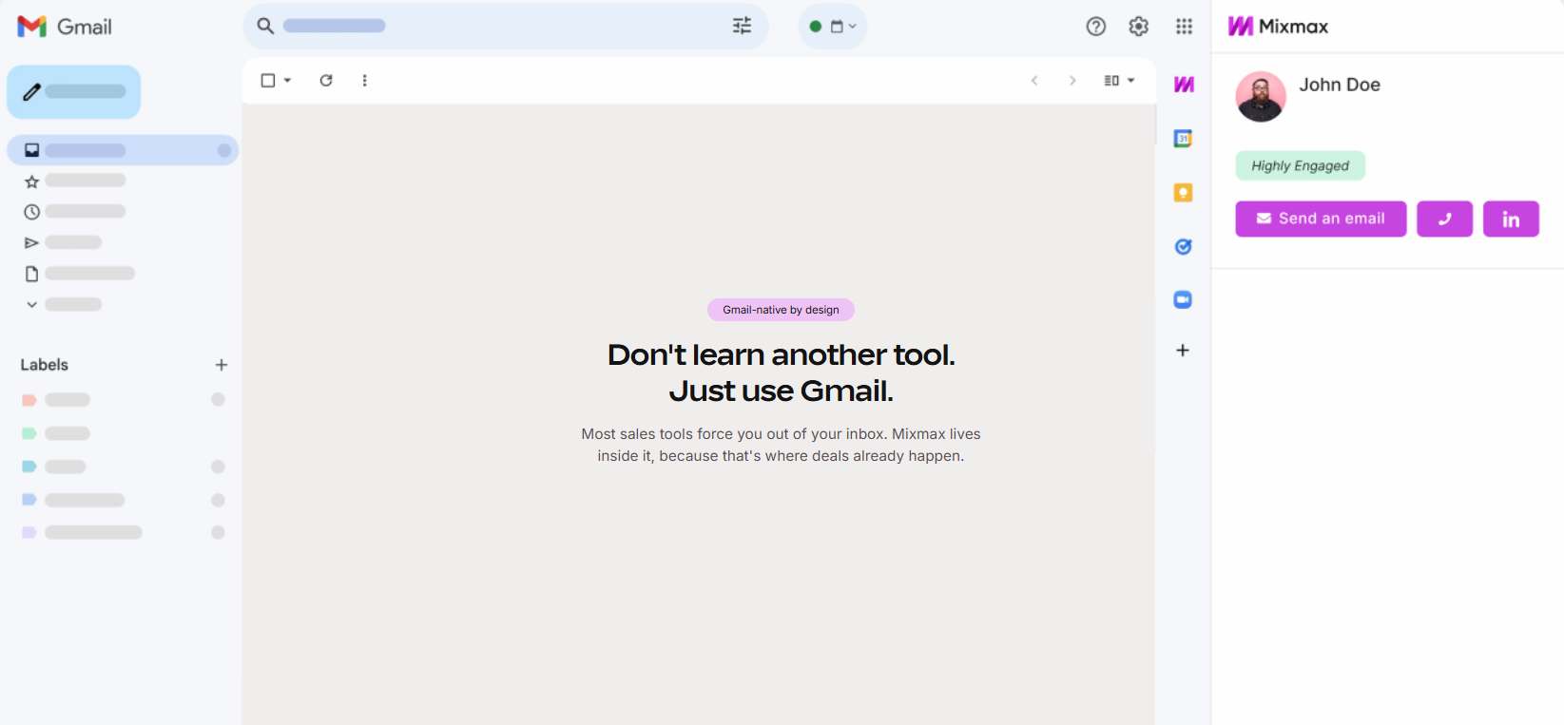Open the Zoom side panel icon
Image resolution: width=1564 pixels, height=725 pixels.
coord(1183,300)
